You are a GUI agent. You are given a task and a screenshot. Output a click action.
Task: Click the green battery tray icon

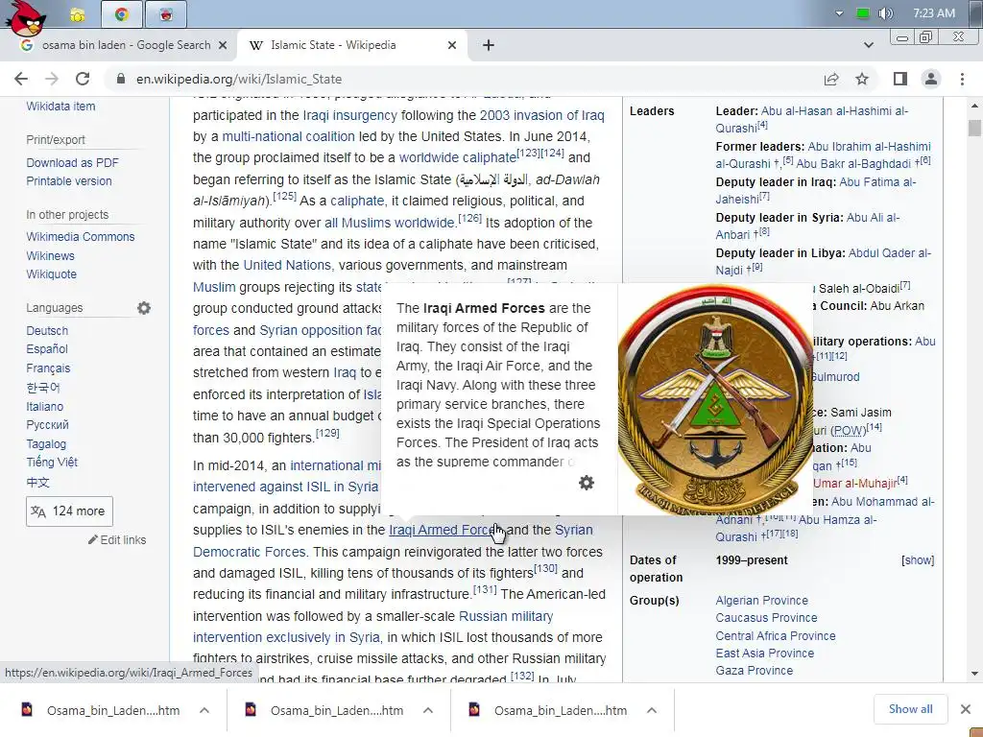(863, 13)
